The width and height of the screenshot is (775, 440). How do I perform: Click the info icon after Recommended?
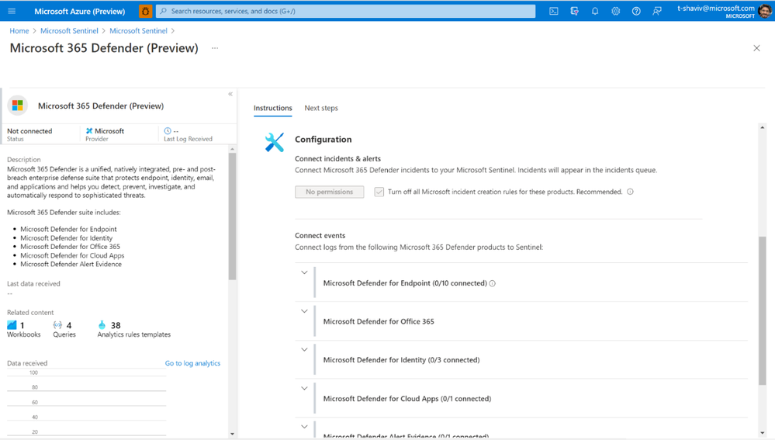(630, 192)
